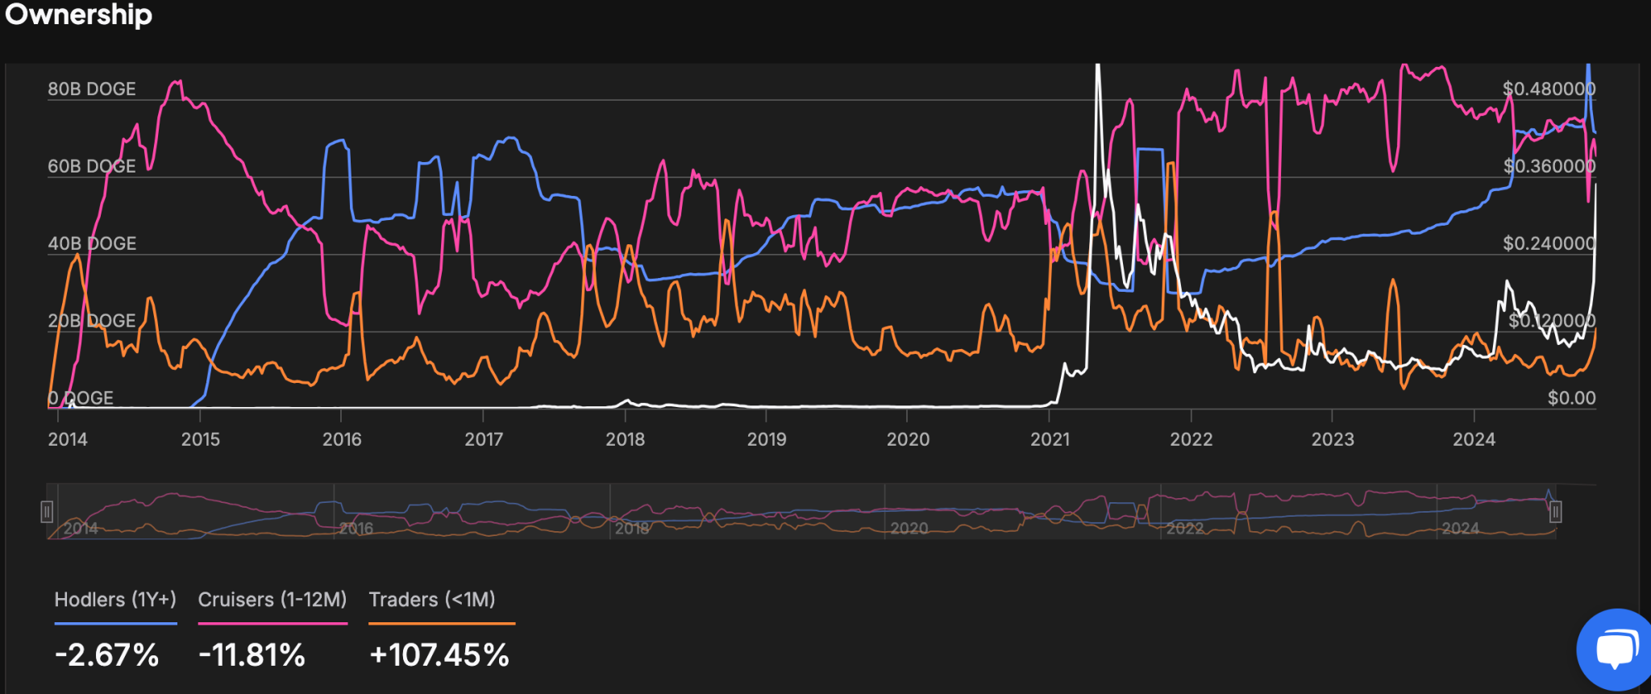Select 2020 in the mini navigator chart
The width and height of the screenshot is (1651, 694).
tap(909, 529)
